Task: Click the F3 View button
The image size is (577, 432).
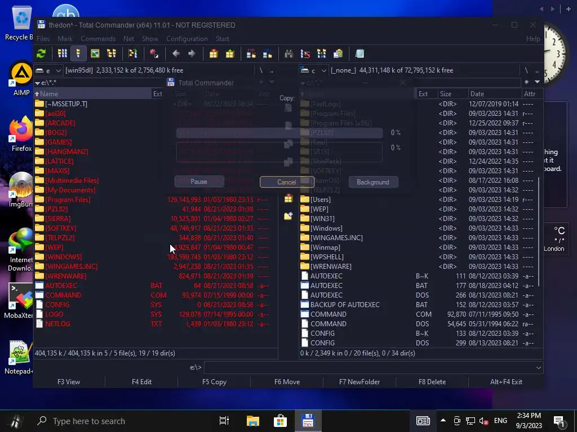Action: 69,382
